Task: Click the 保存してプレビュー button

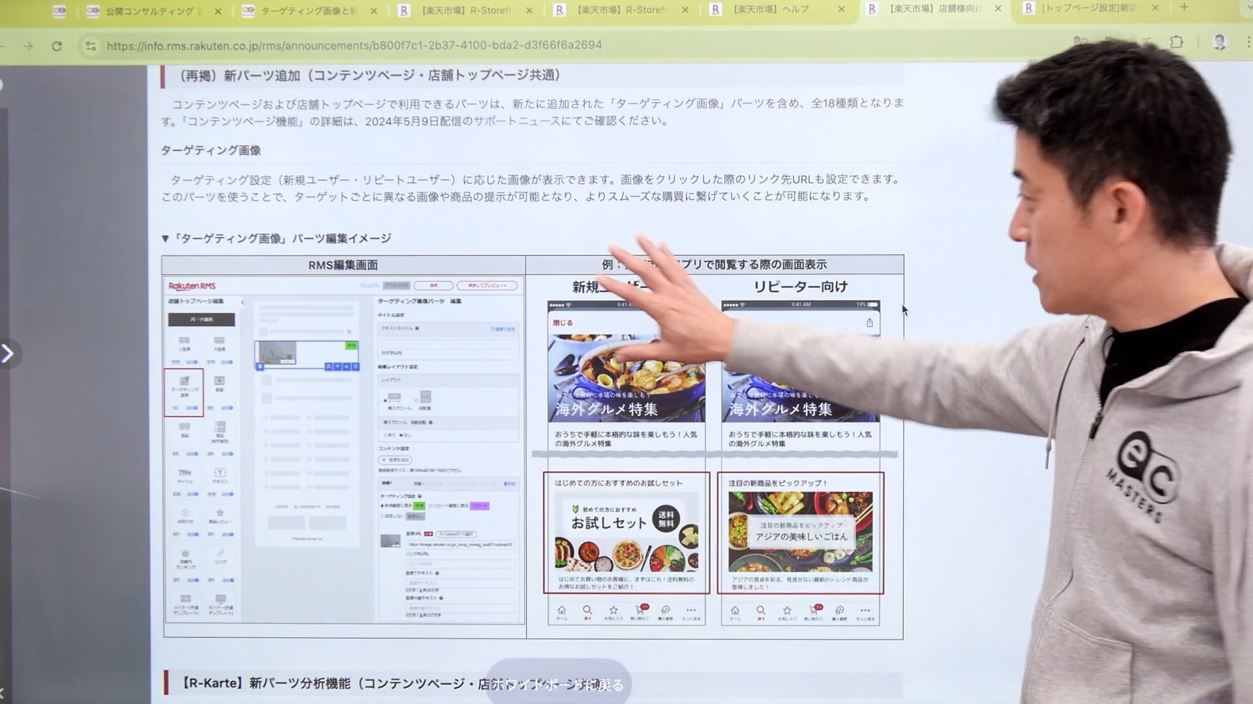Action: [x=487, y=286]
